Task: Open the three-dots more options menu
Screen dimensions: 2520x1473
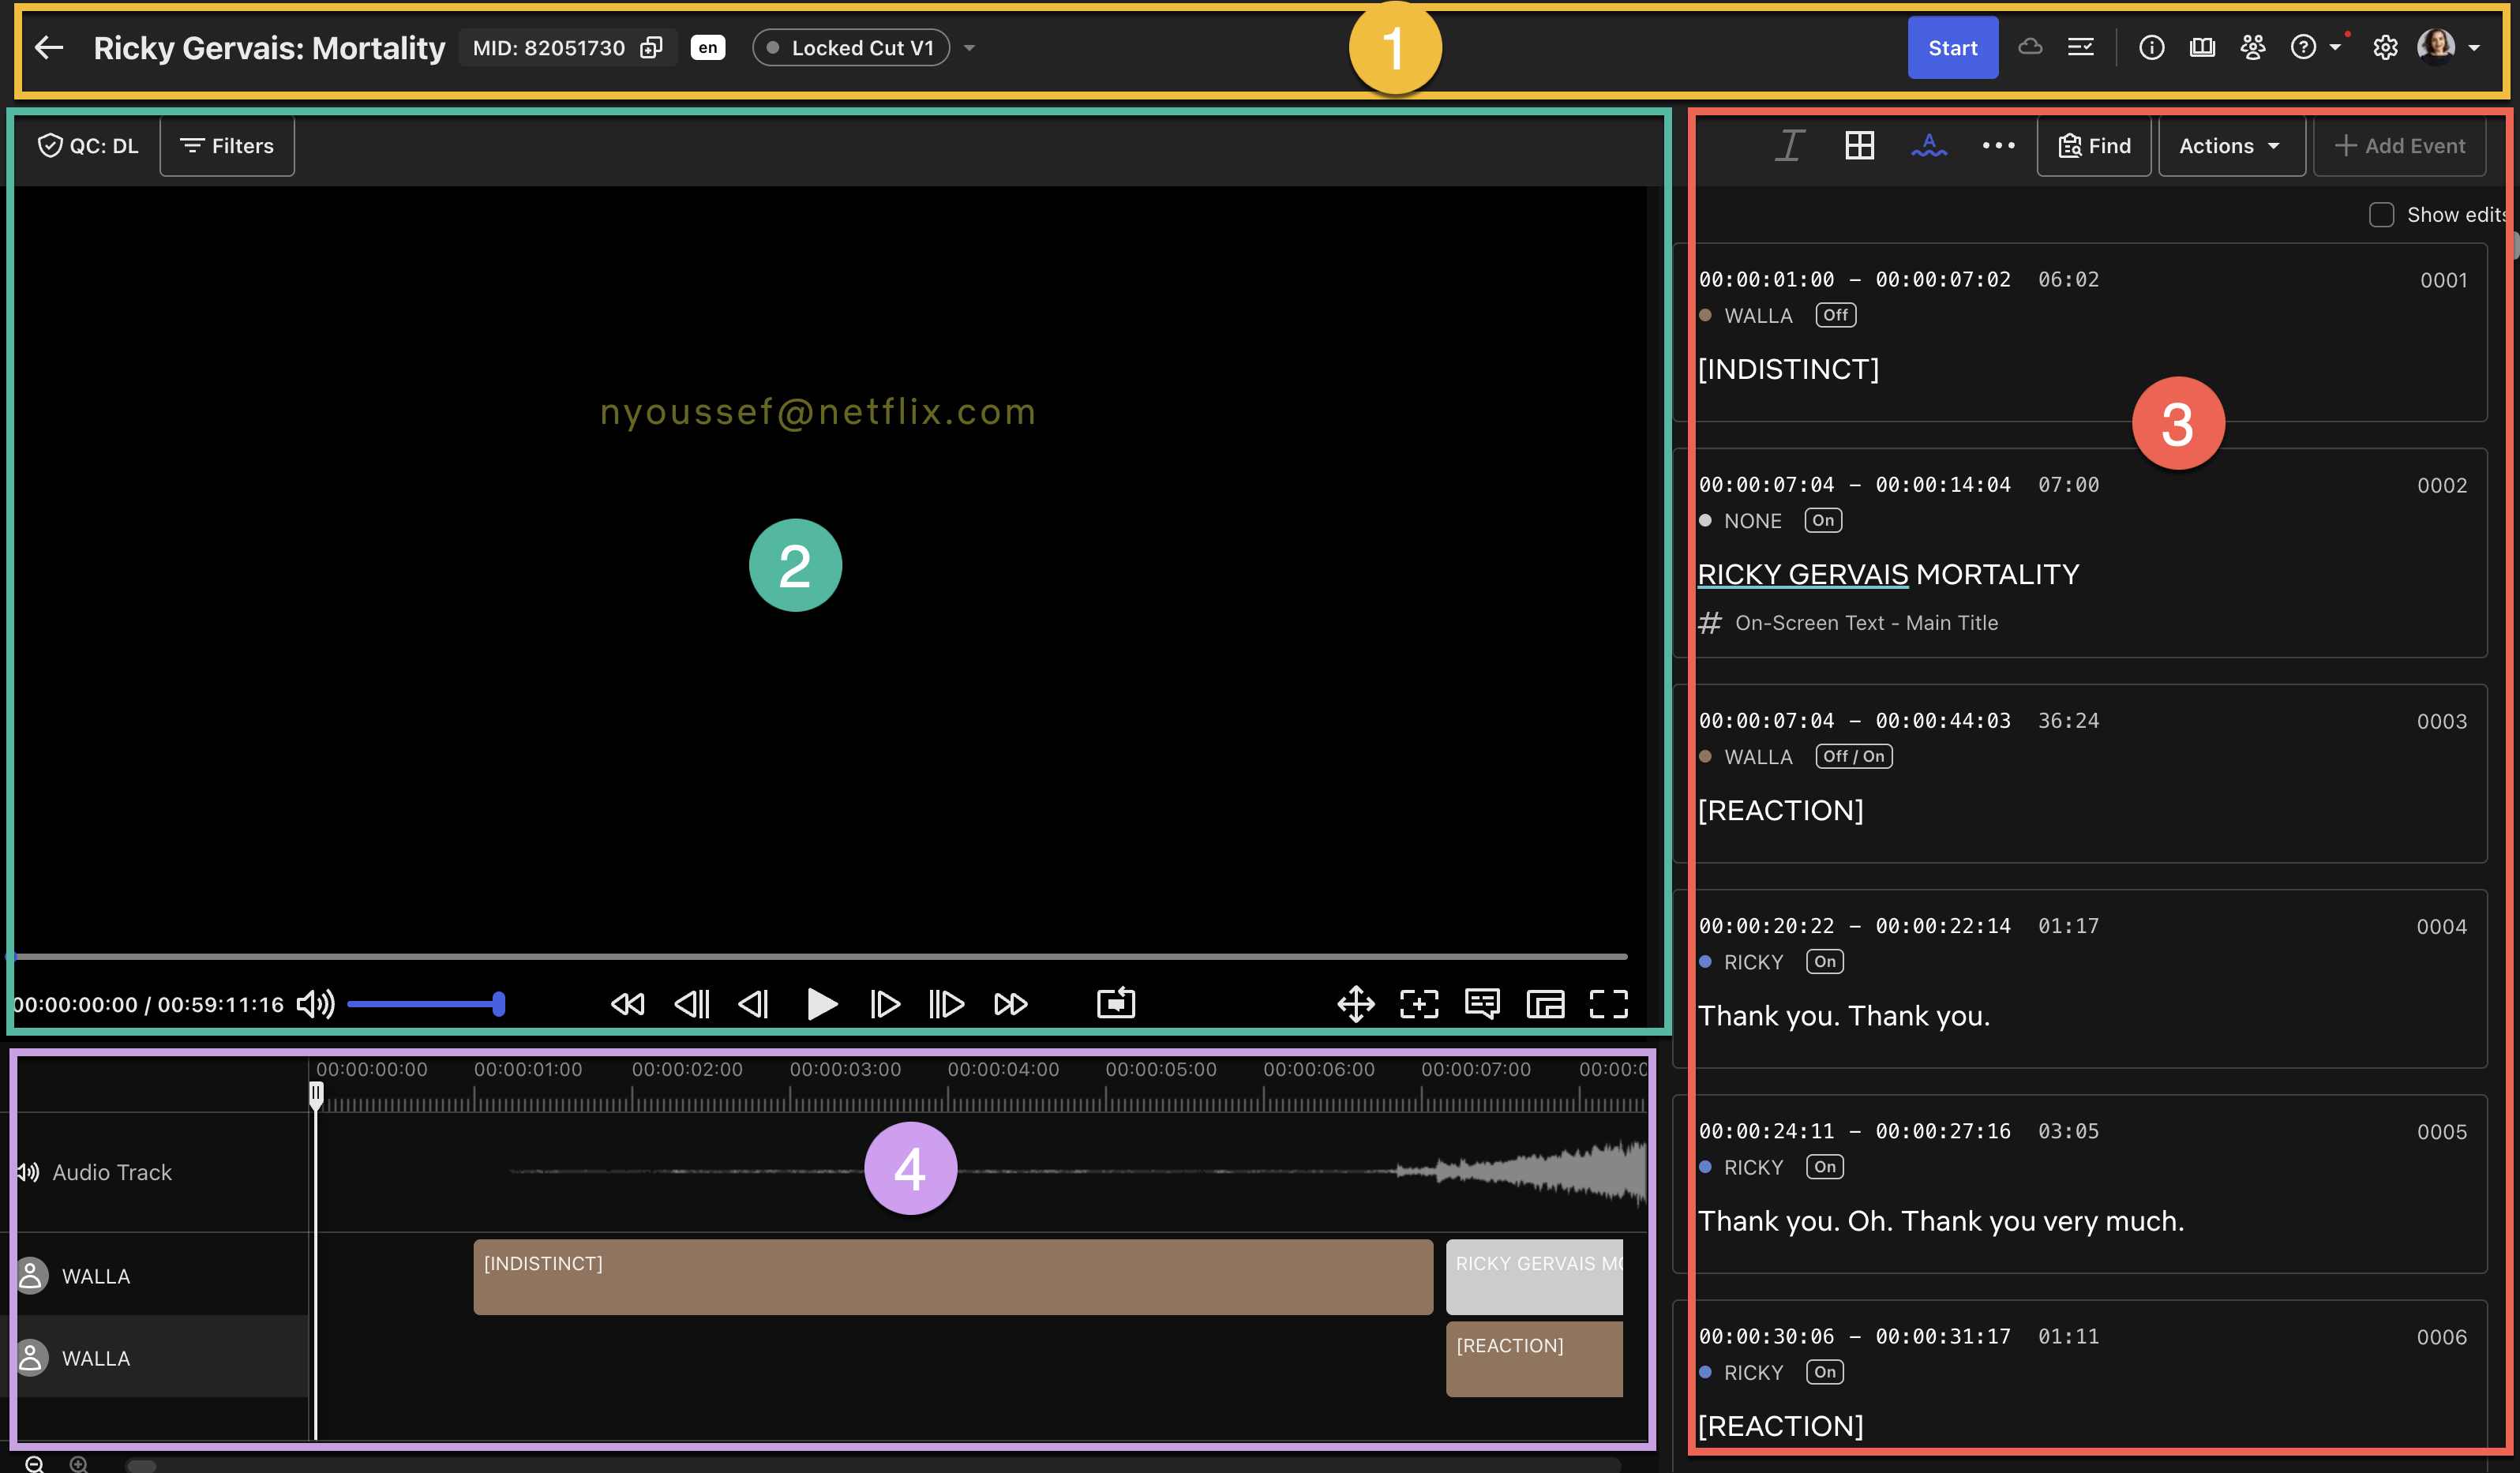Action: coord(1998,146)
